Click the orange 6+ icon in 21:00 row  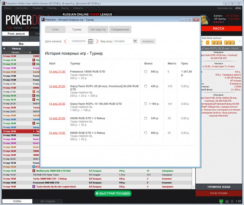click(34, 92)
